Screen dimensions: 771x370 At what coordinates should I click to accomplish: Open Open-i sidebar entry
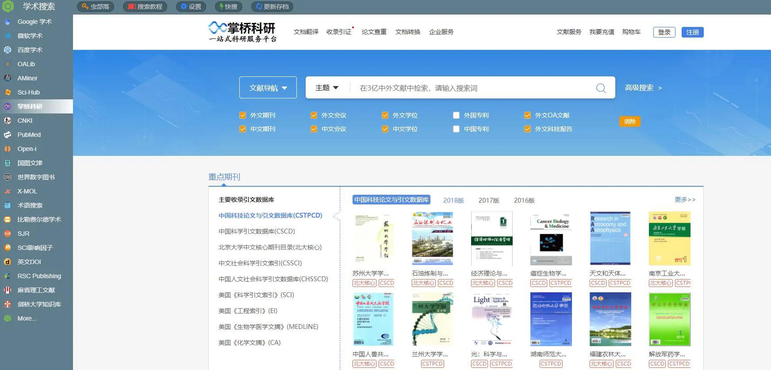(x=27, y=149)
